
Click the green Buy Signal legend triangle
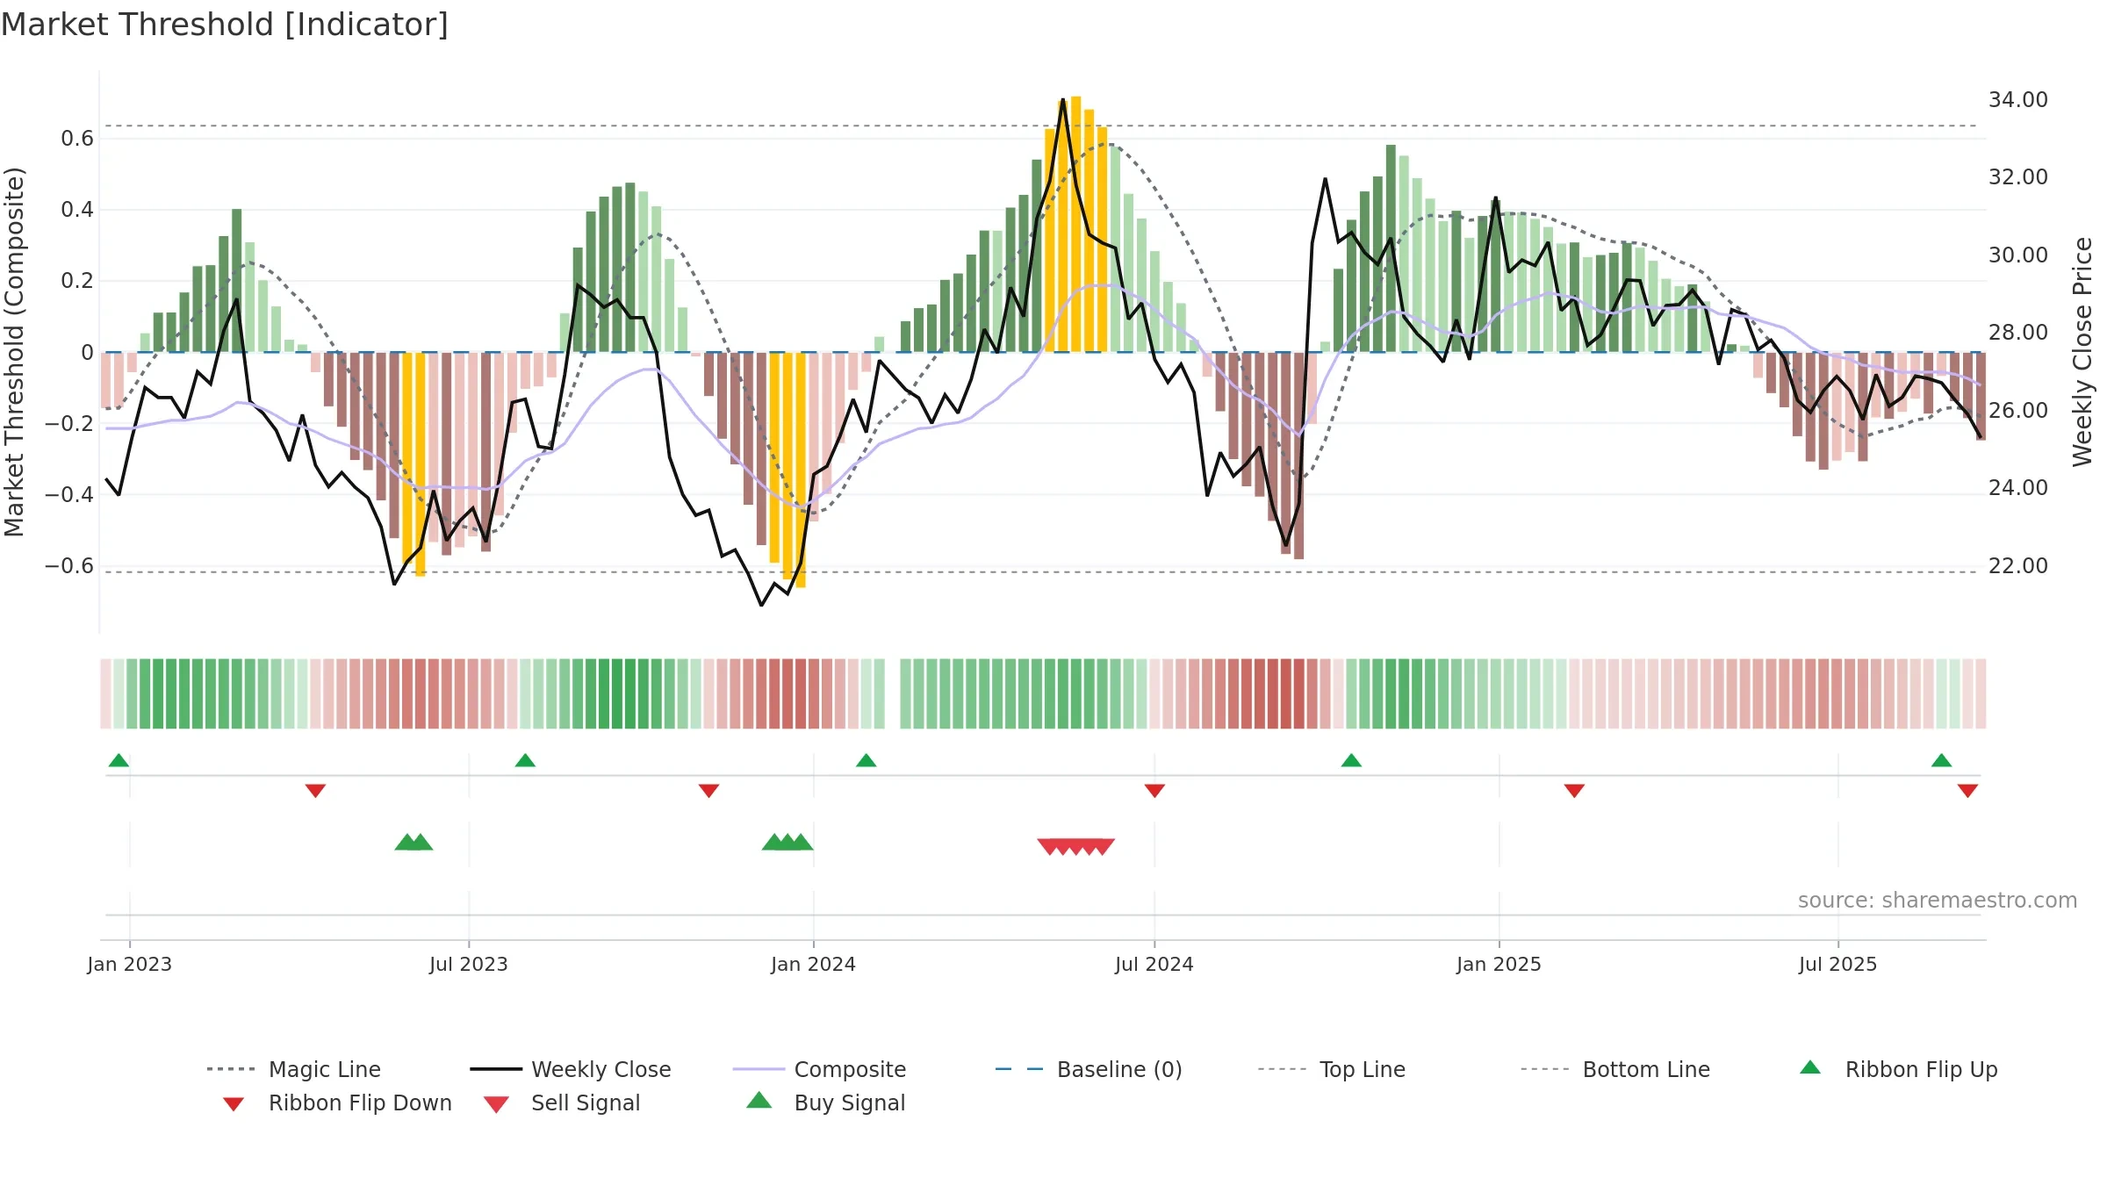tap(759, 1100)
